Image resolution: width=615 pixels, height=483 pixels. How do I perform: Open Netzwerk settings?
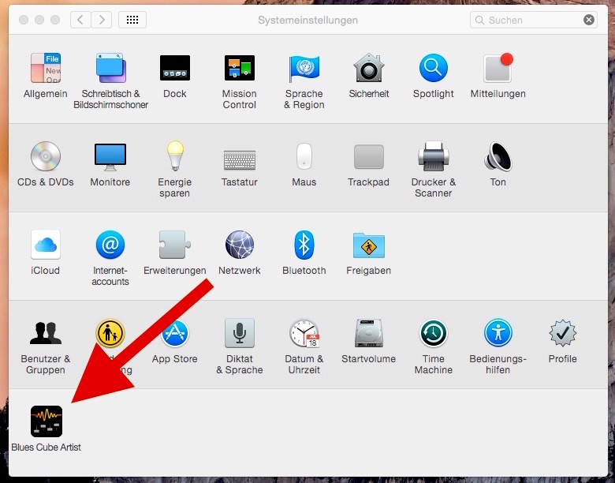click(x=239, y=245)
